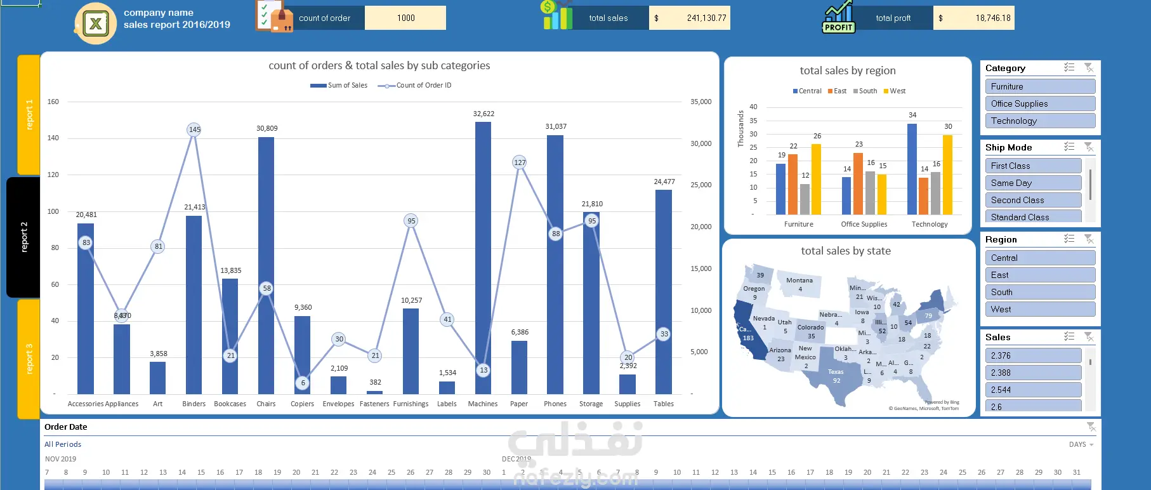Switch to the report 2 tab
This screenshot has width=1151, height=490.
click(x=23, y=237)
